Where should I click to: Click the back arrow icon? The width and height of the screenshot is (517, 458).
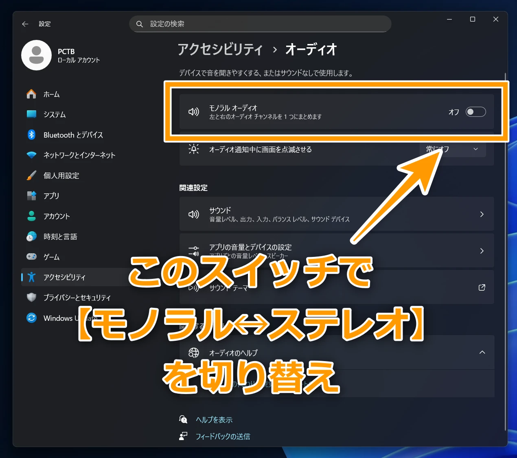click(x=25, y=24)
